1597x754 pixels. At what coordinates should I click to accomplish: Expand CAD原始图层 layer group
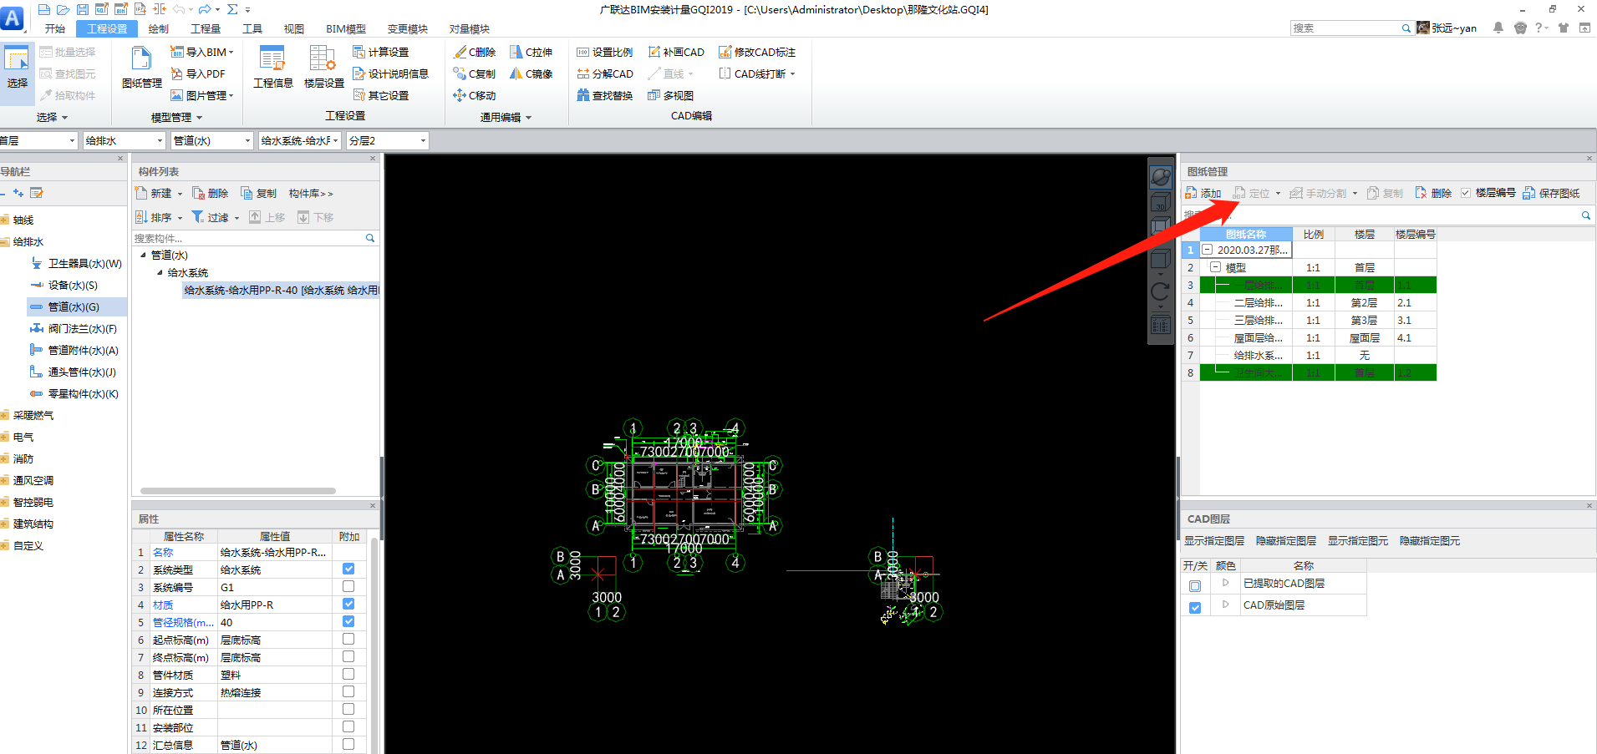pyautogui.click(x=1226, y=604)
